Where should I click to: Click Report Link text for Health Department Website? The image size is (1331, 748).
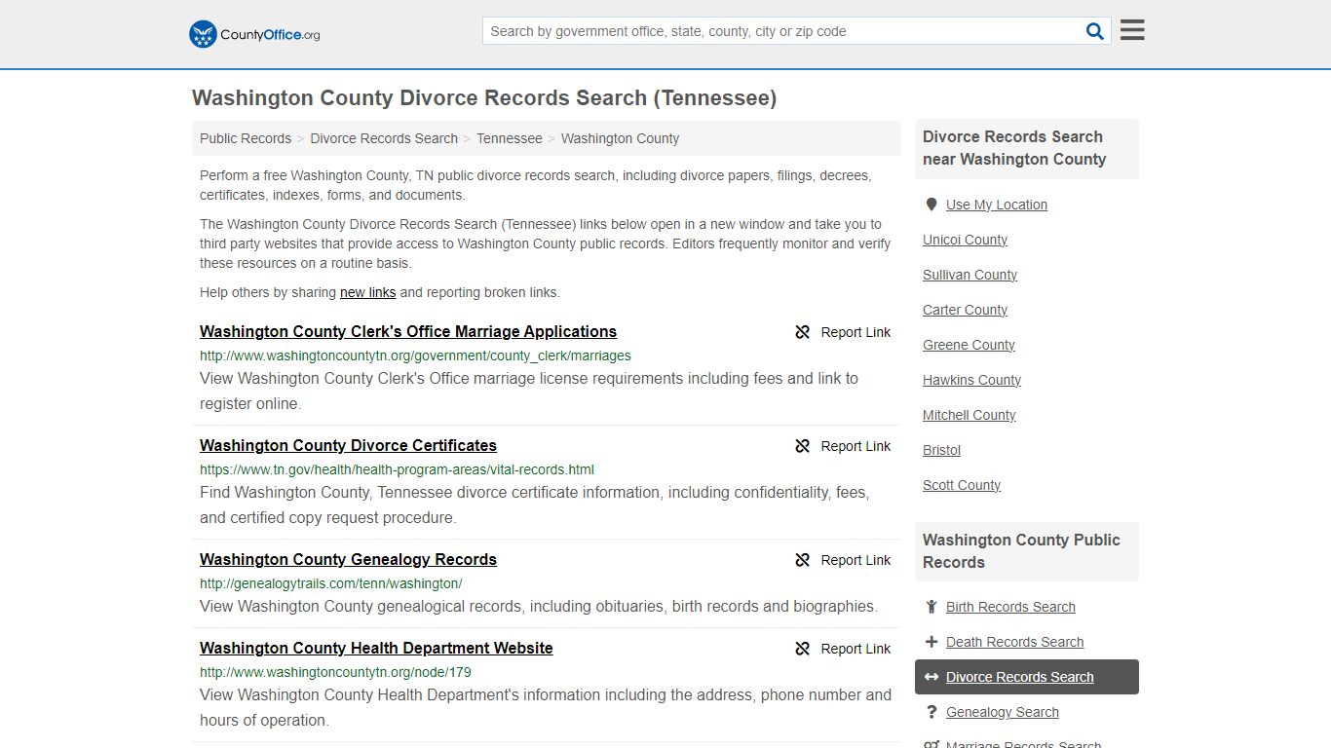click(856, 649)
